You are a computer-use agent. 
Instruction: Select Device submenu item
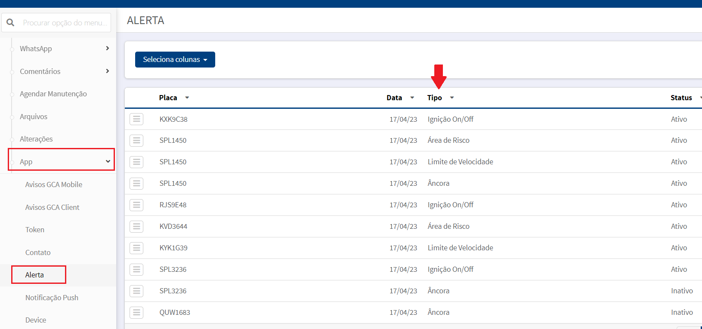click(36, 320)
